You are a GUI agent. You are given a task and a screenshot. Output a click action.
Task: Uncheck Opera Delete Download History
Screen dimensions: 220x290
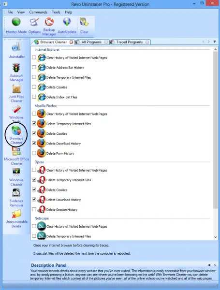click(34, 199)
